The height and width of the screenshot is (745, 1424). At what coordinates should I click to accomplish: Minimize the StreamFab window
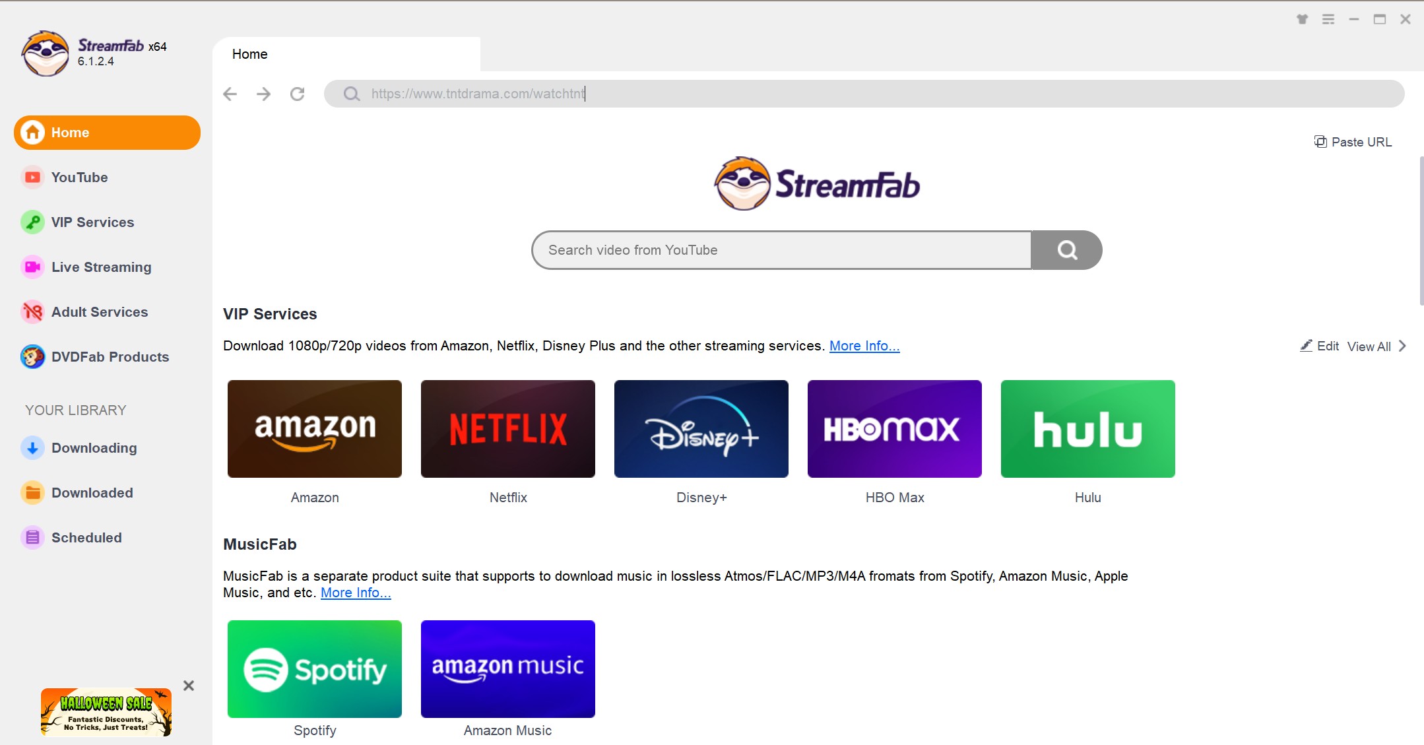1354,19
